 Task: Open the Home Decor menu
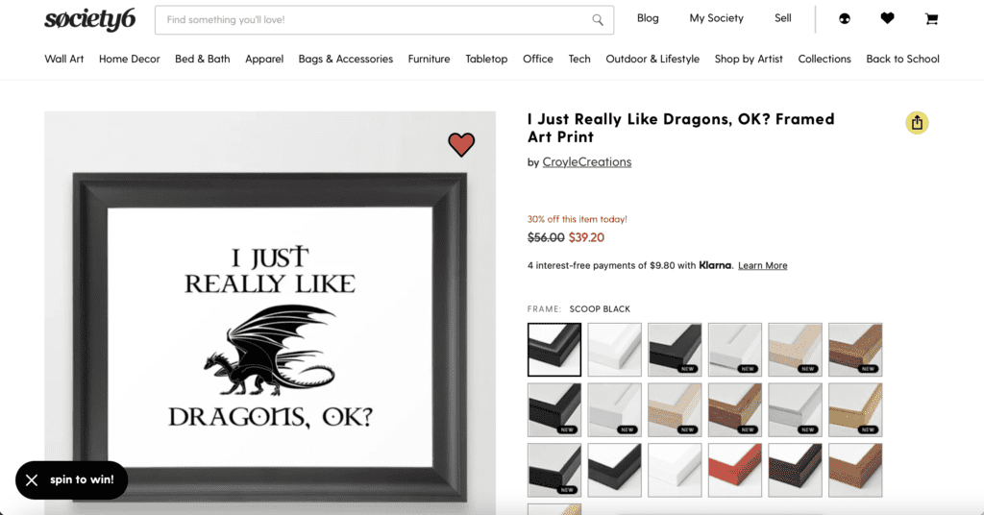click(130, 59)
